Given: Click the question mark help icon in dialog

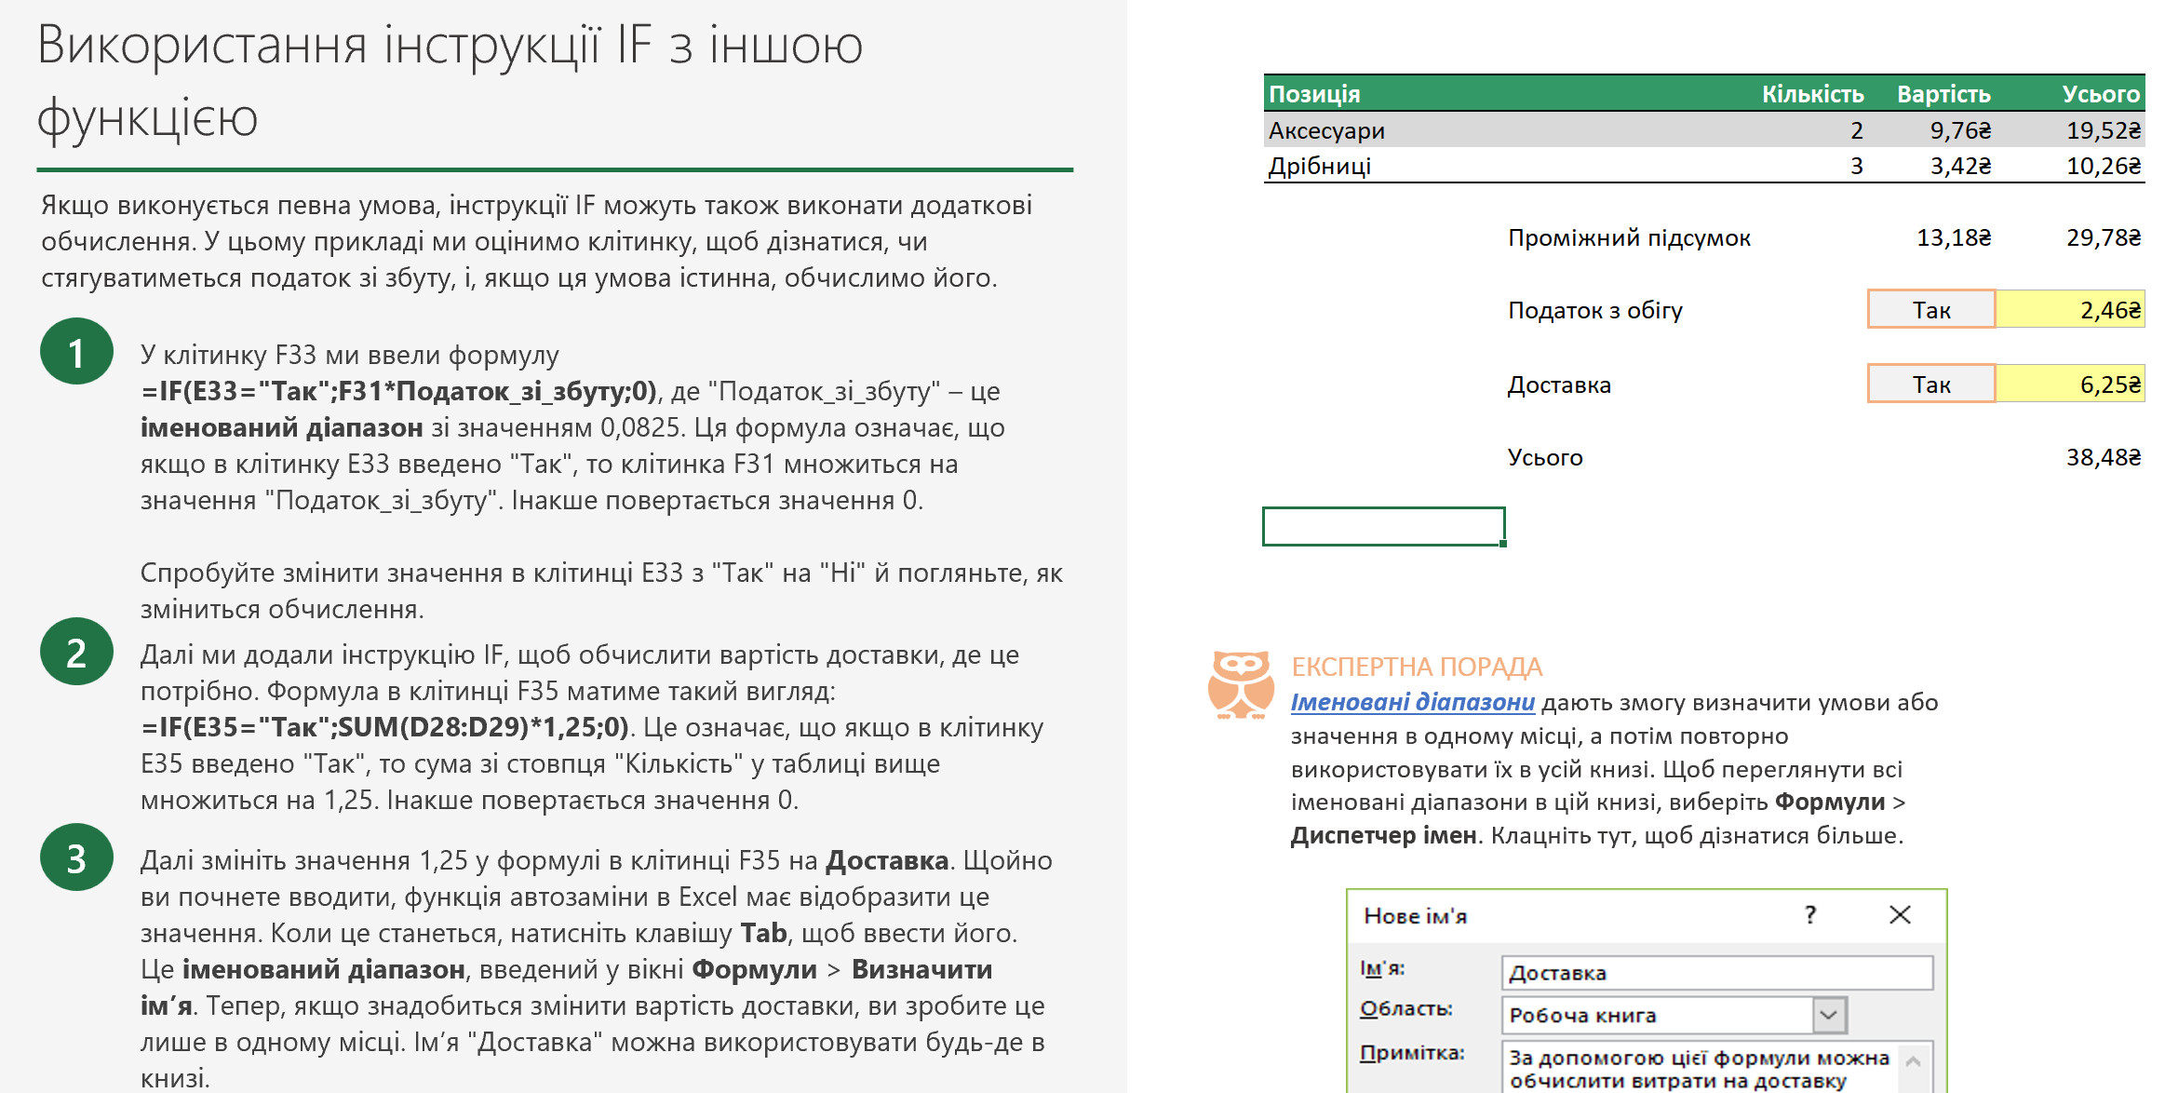Looking at the screenshot, I should pyautogui.click(x=1809, y=915).
